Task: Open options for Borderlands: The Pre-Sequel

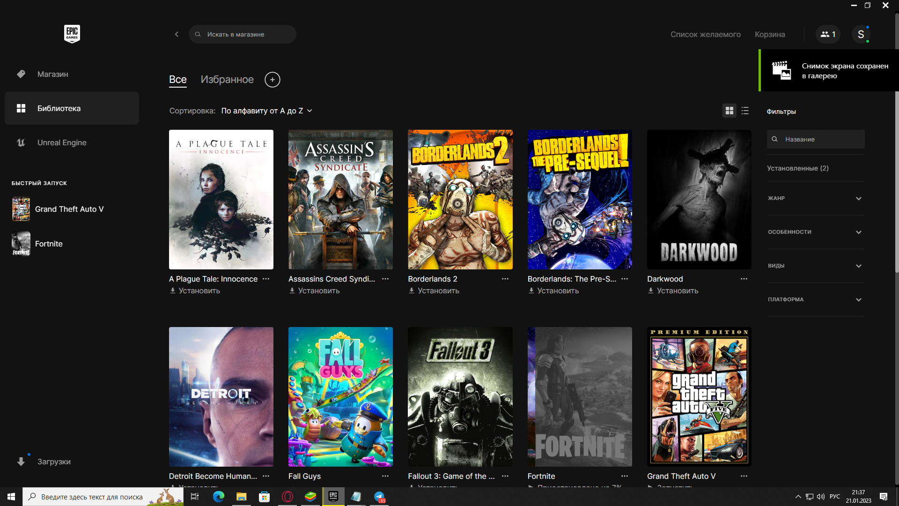Action: [x=625, y=279]
